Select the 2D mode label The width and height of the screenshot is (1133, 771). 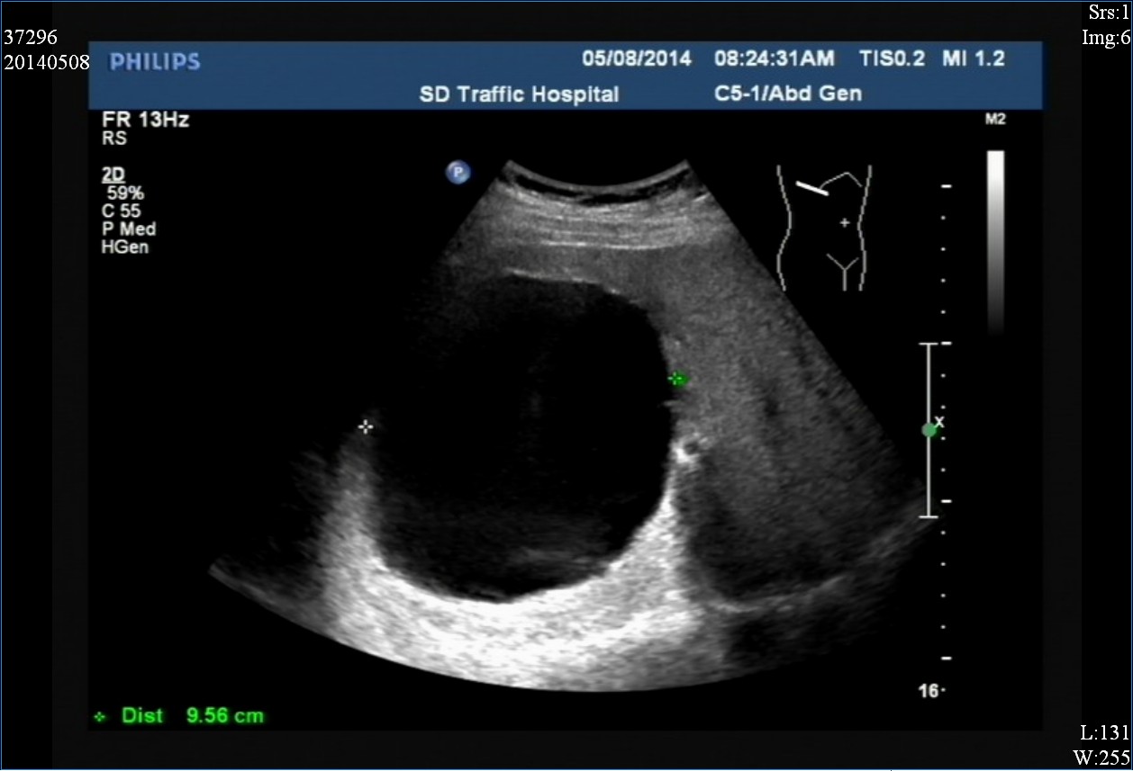point(113,177)
